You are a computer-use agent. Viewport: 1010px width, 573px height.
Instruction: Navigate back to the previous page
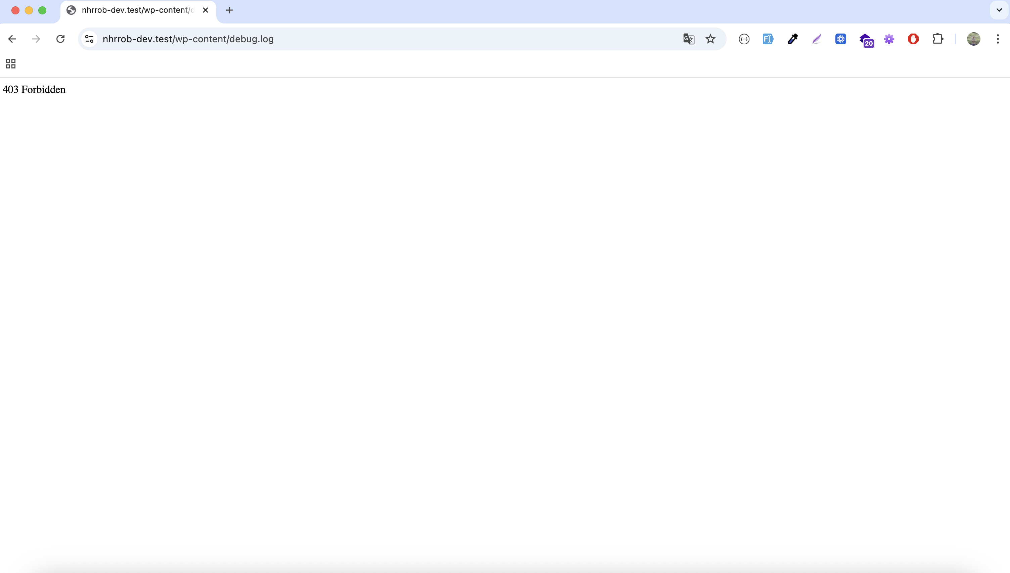(x=12, y=39)
